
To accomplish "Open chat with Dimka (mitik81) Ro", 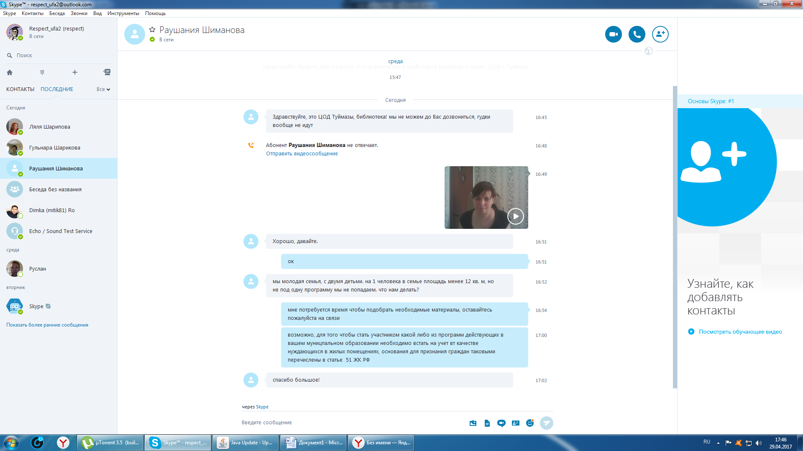I will click(59, 210).
